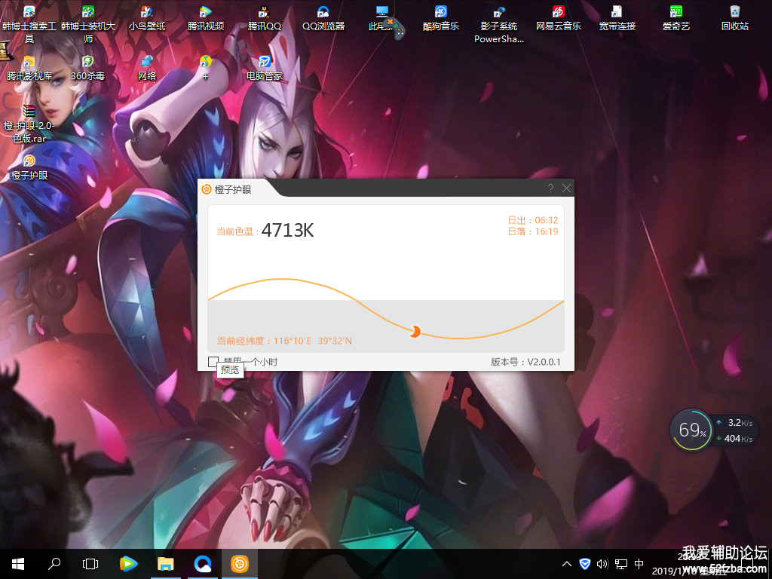The image size is (772, 579).
Task: Click the moon marker on the color curve
Action: click(x=415, y=332)
